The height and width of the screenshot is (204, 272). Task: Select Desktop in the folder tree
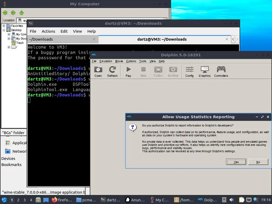coord(16,30)
